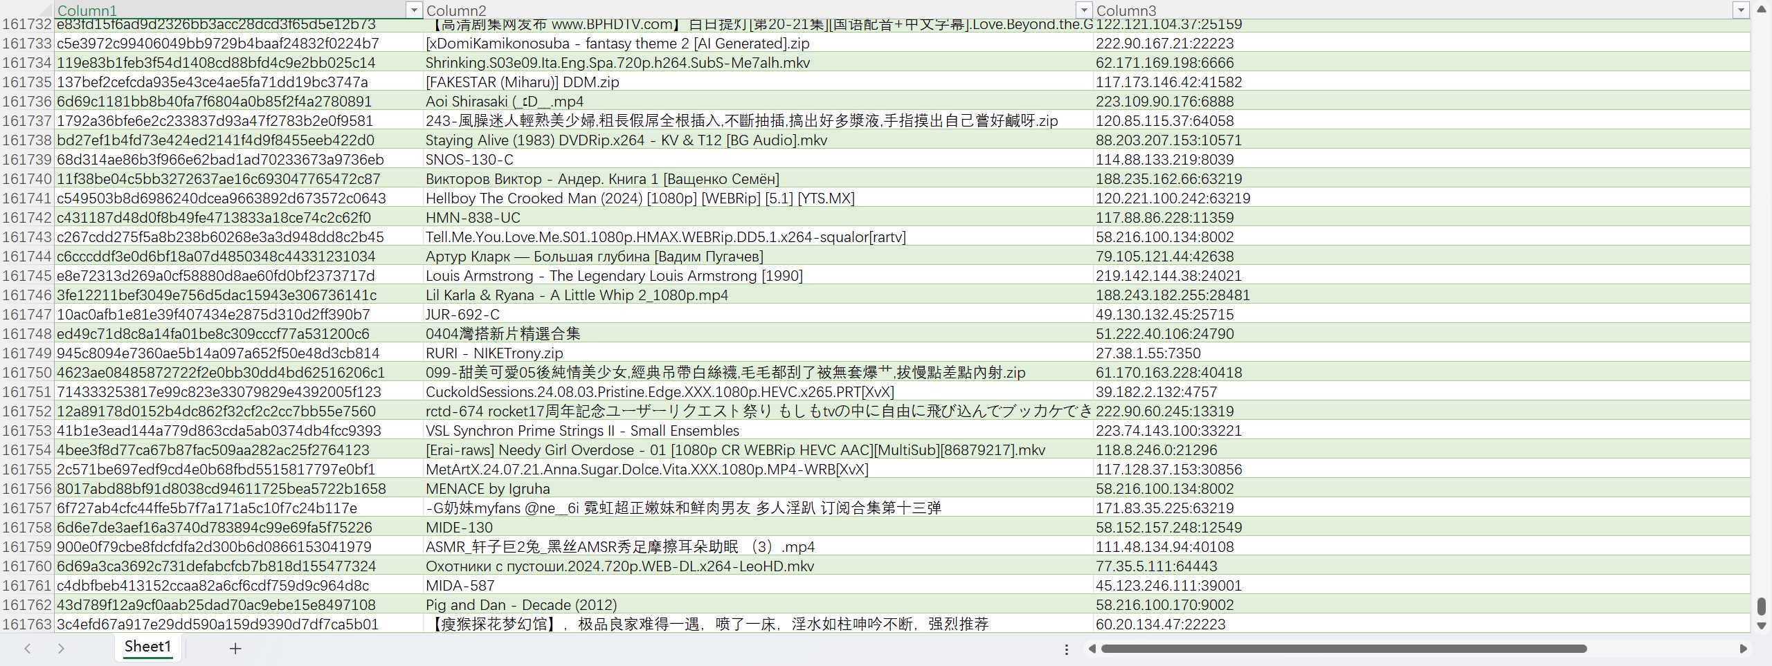The width and height of the screenshot is (1772, 666).
Task: Click the vertical scrollbar's down arrow
Action: tap(1762, 626)
